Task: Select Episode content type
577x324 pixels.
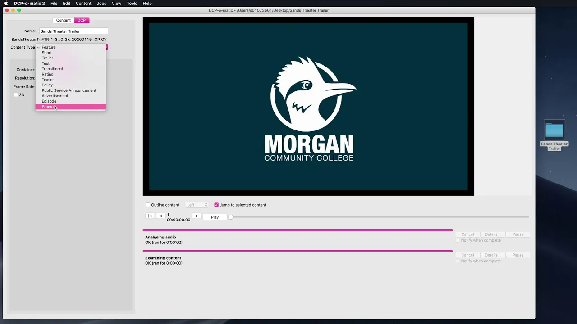Action: pyautogui.click(x=71, y=101)
